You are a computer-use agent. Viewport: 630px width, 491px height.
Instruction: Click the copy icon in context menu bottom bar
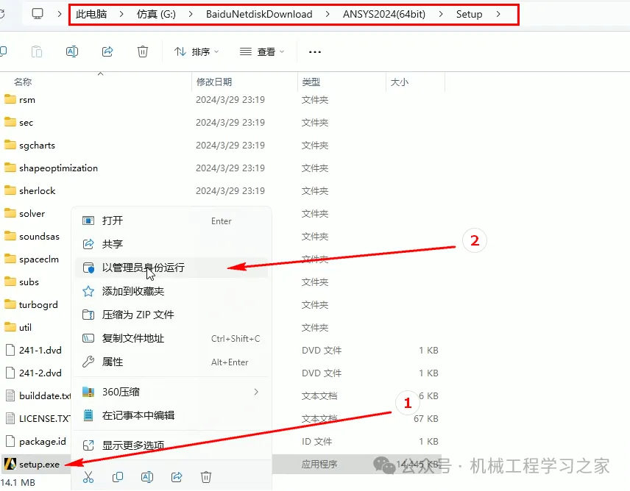pyautogui.click(x=118, y=477)
